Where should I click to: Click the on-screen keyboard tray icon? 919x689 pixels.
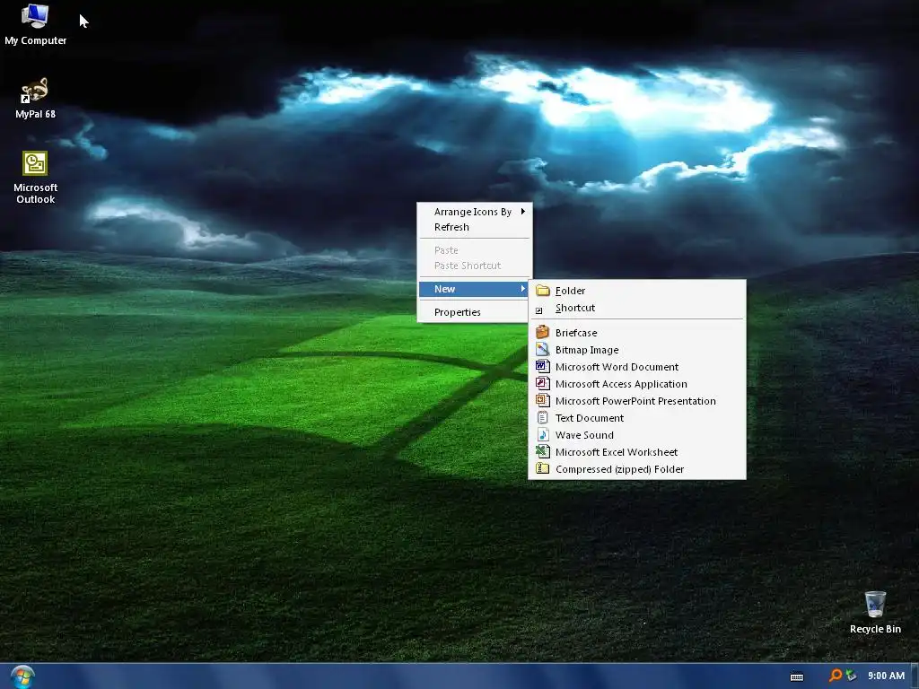click(797, 676)
